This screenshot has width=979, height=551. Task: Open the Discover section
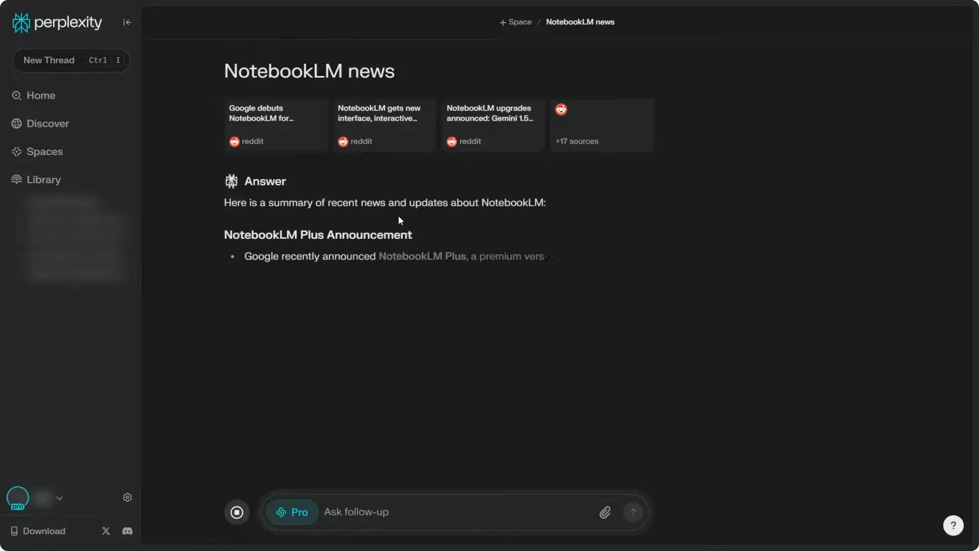pos(47,123)
